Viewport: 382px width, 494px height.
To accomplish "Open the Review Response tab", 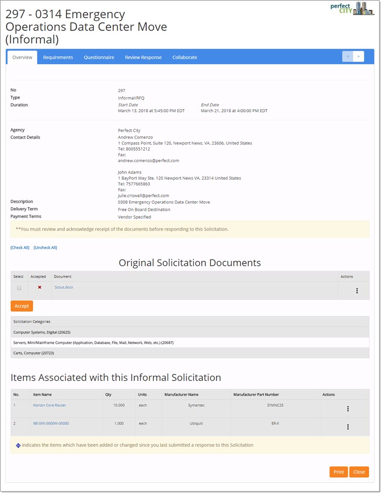I will click(x=143, y=57).
